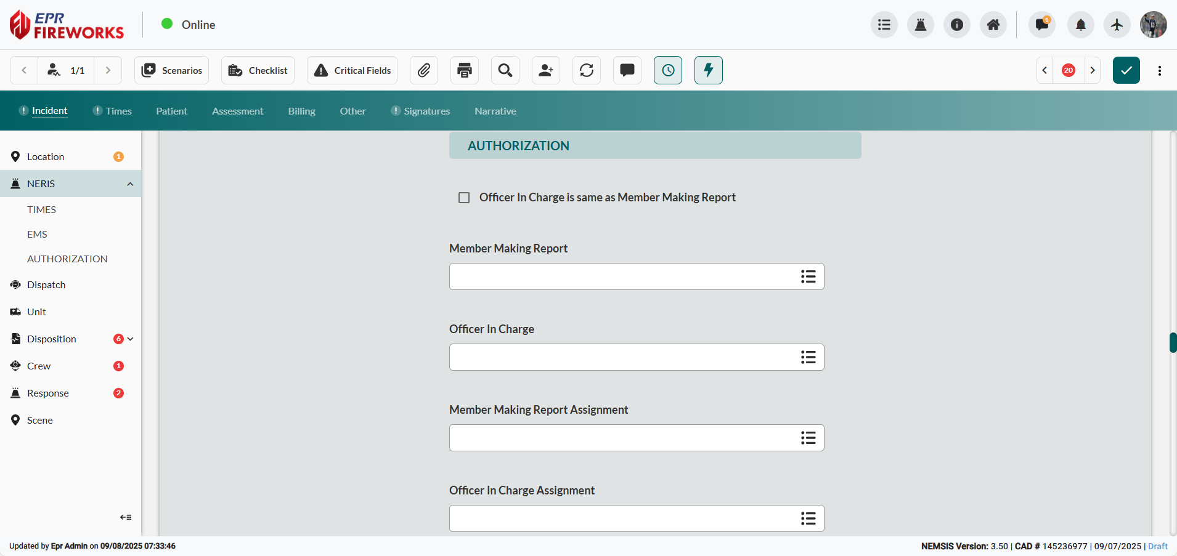
Task: Switch to the Narrative tab
Action: tap(495, 111)
